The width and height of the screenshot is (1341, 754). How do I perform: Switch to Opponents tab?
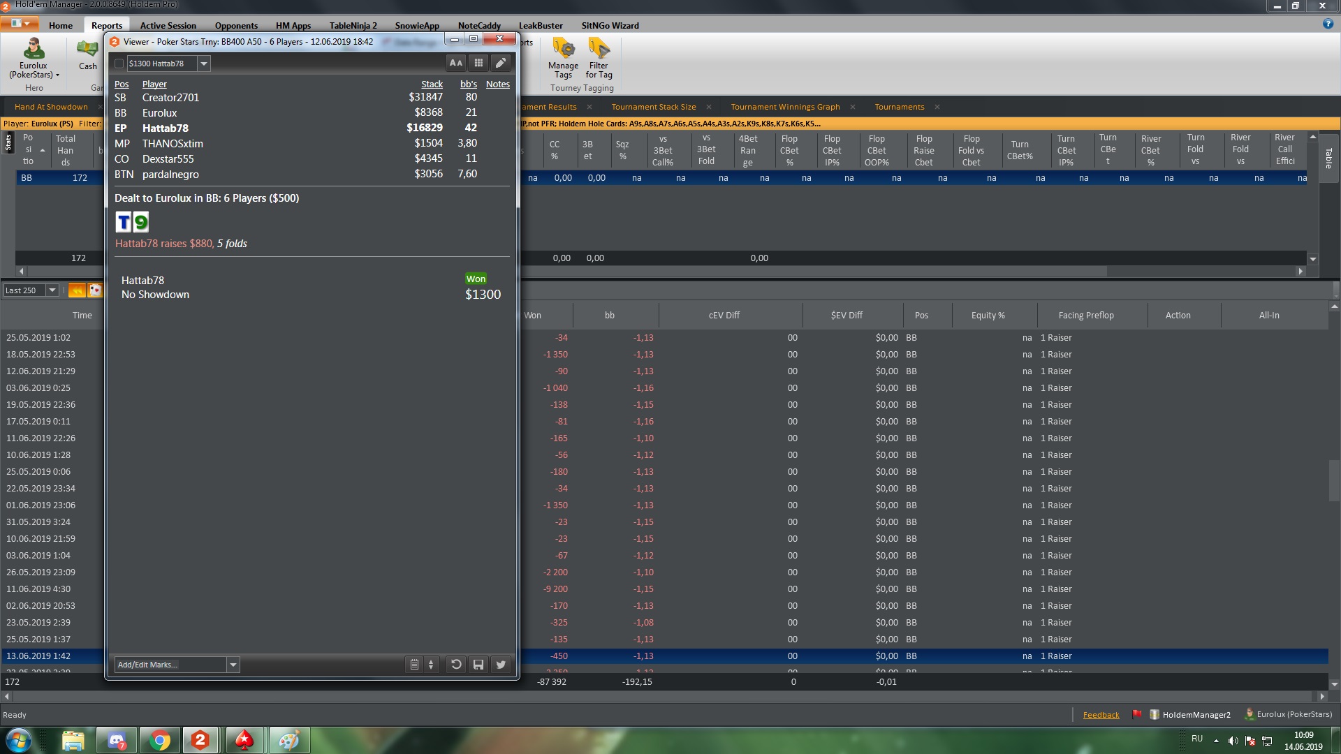236,25
